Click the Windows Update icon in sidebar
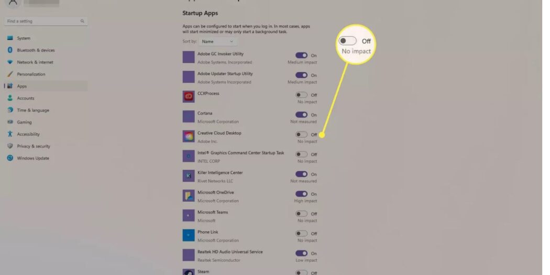This screenshot has height=275, width=550. pyautogui.click(x=10, y=158)
